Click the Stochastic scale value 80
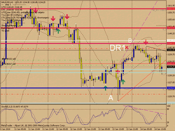The image size is (175, 131). pyautogui.click(x=168, y=109)
